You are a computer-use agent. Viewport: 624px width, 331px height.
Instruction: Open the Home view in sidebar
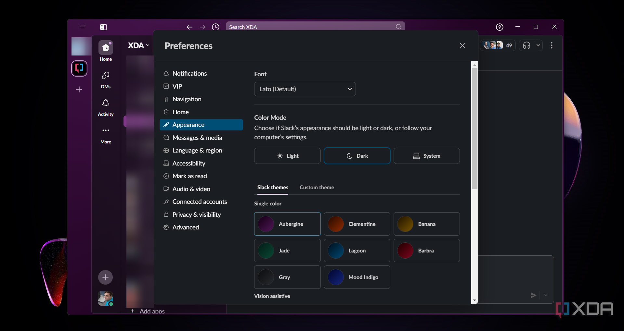[106, 51]
